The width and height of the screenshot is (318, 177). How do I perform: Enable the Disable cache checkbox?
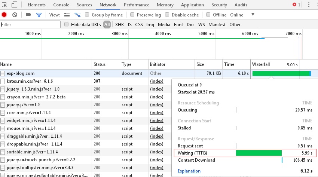[x=167, y=14]
